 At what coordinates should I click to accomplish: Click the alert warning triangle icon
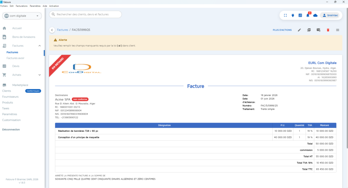tap(55, 40)
